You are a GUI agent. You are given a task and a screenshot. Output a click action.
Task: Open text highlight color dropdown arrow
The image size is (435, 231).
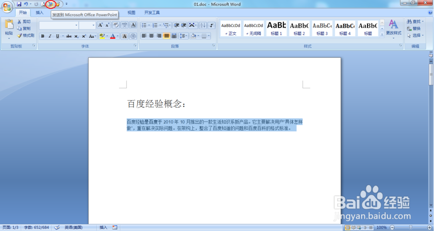point(107,36)
